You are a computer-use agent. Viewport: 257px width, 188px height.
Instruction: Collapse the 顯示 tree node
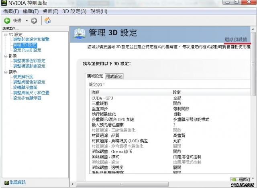(x=6, y=72)
